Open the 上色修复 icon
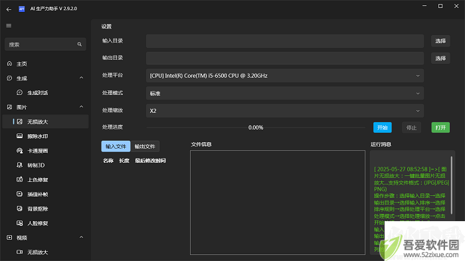Viewport: 465px width, 261px height. point(19,179)
